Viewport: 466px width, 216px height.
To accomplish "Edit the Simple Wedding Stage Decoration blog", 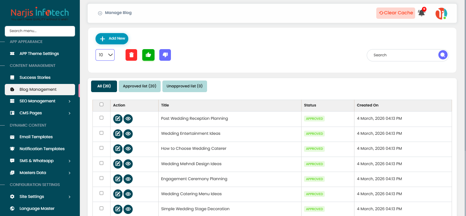I will (118, 209).
